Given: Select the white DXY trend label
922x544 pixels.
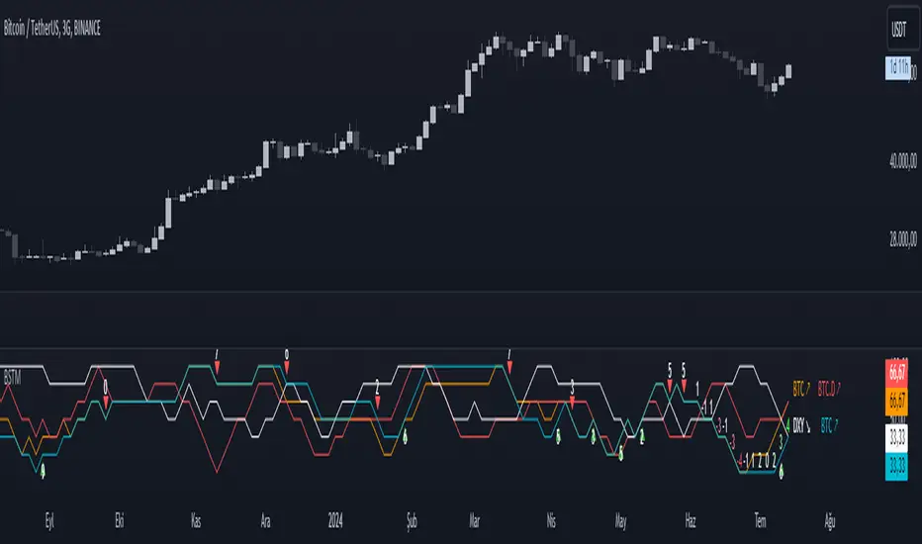Looking at the screenshot, I should click(x=801, y=425).
